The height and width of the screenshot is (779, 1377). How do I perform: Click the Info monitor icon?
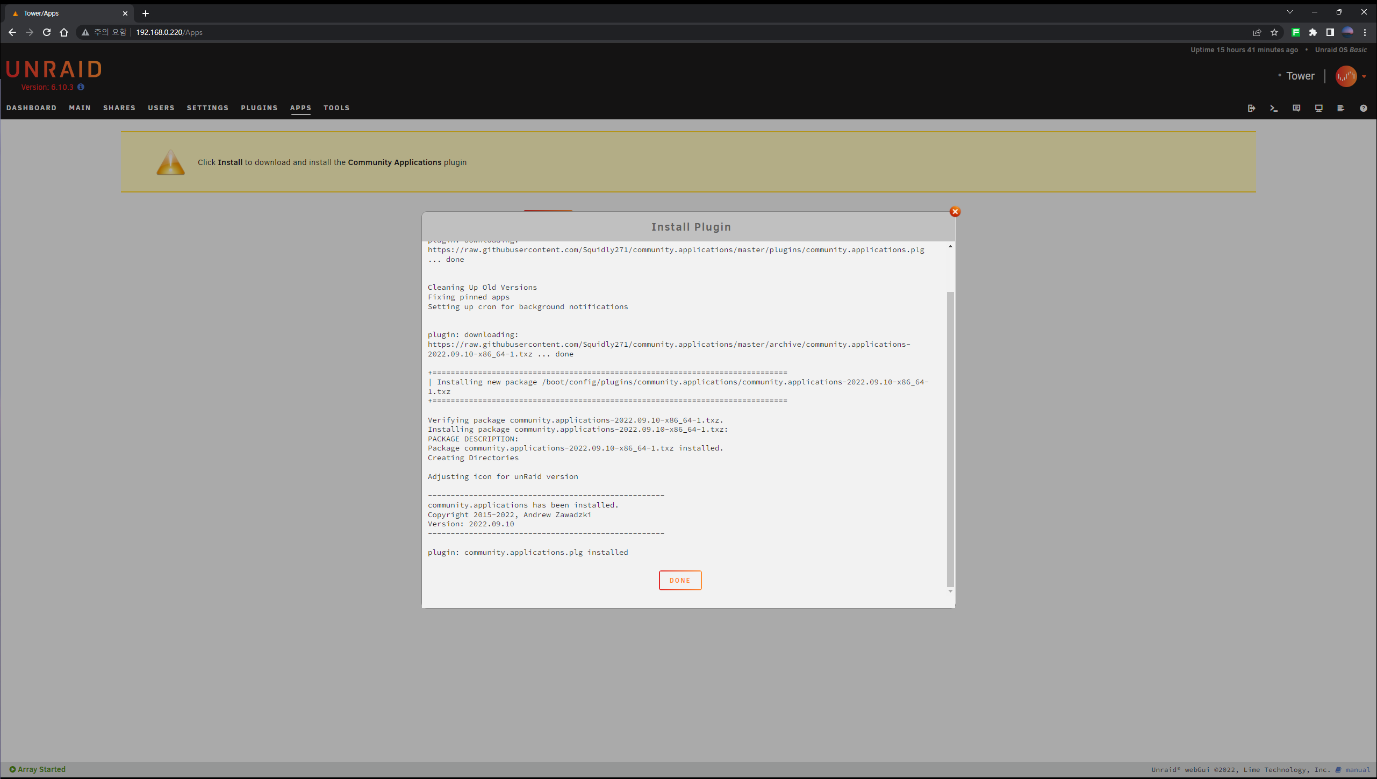[1318, 108]
